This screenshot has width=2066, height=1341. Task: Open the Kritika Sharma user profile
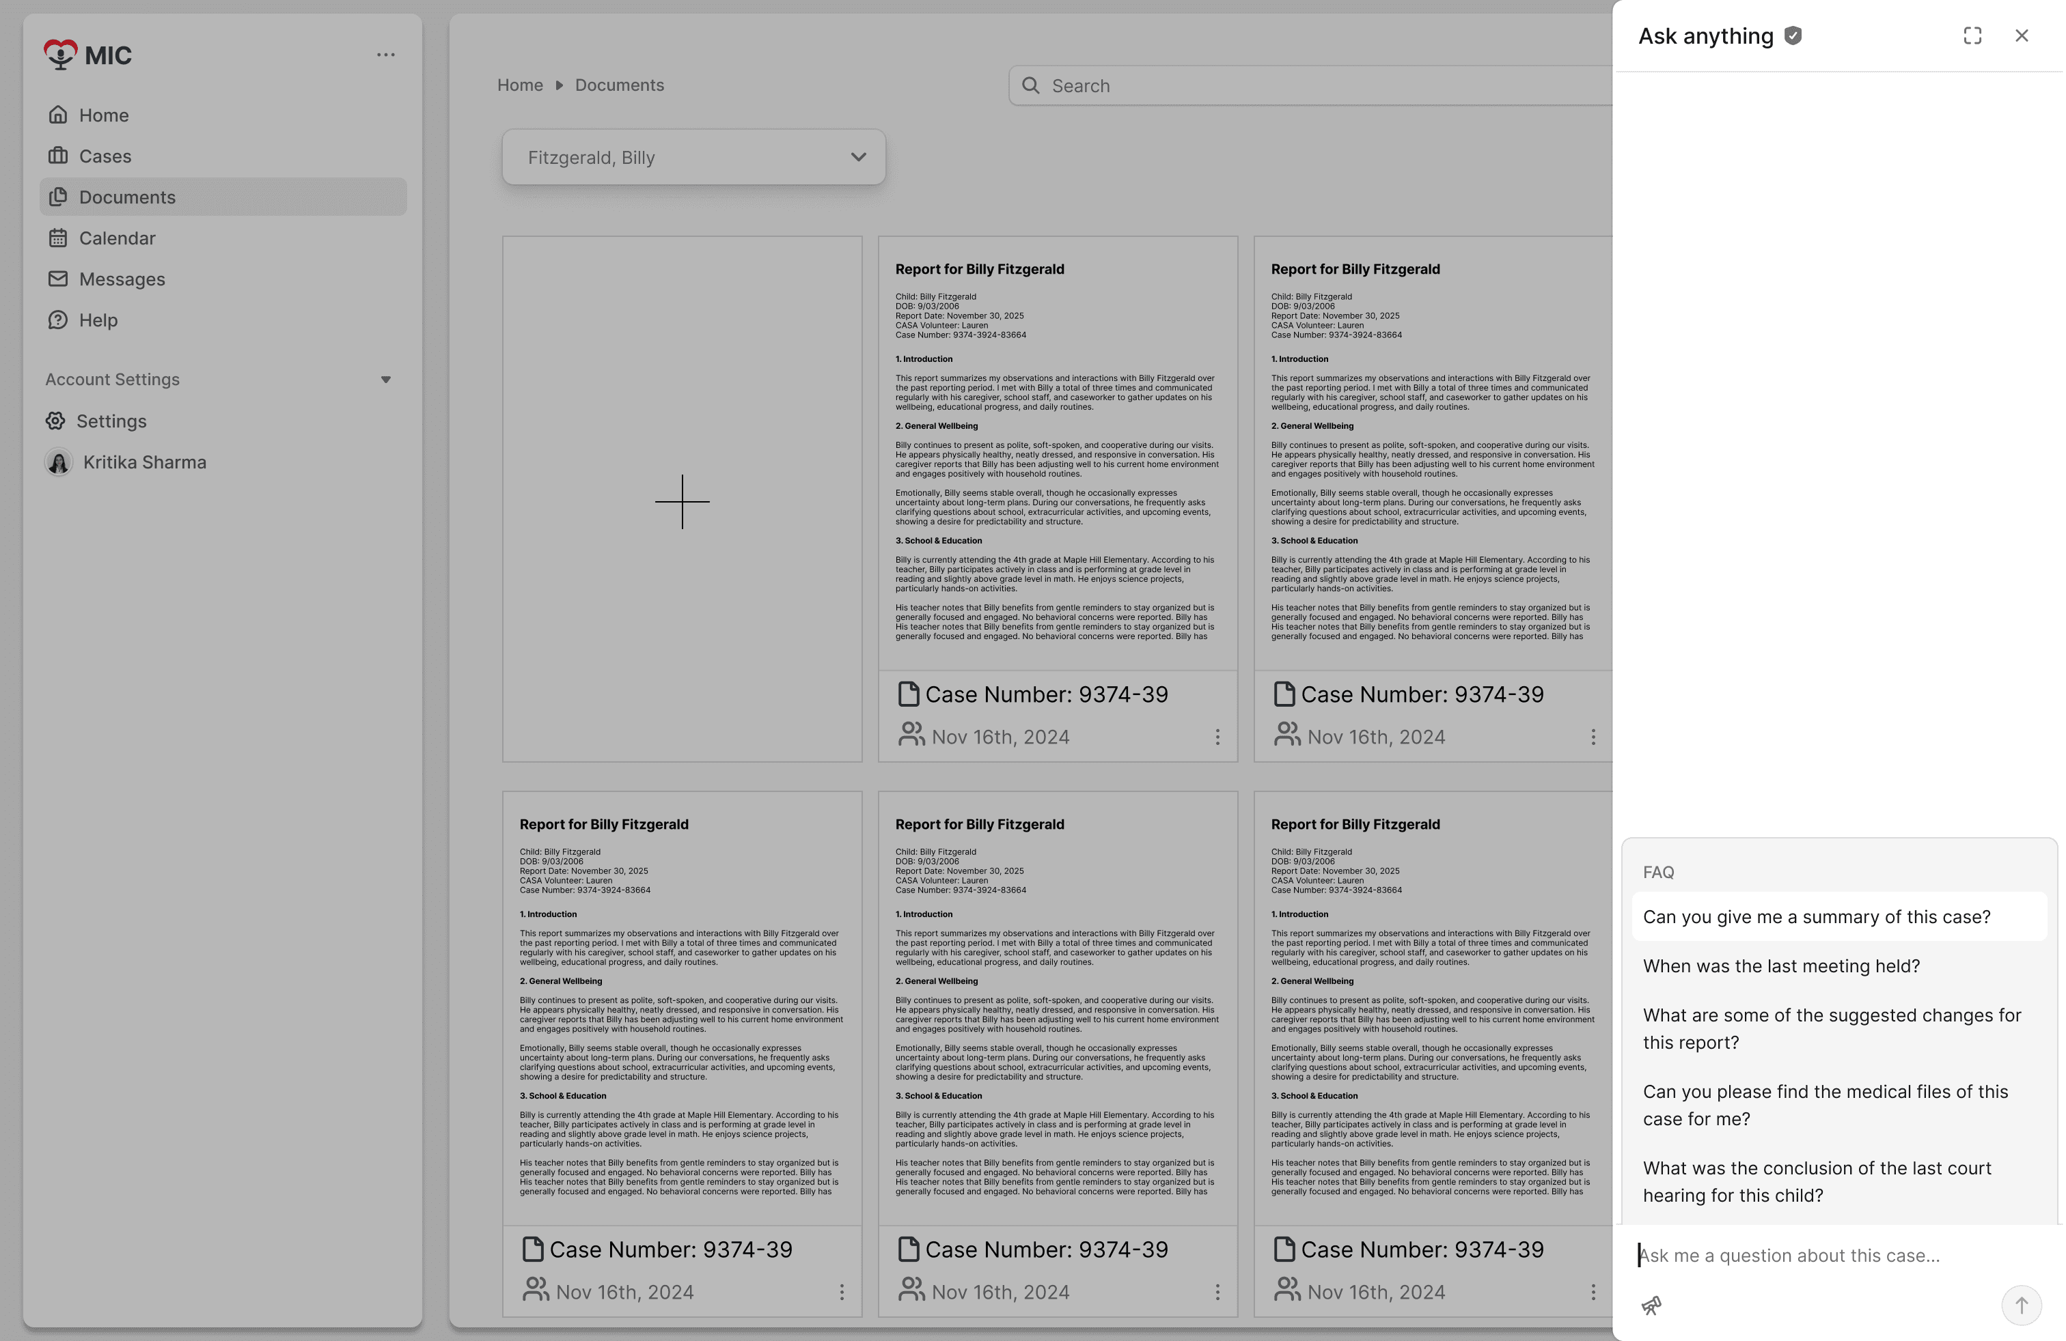[x=144, y=462]
